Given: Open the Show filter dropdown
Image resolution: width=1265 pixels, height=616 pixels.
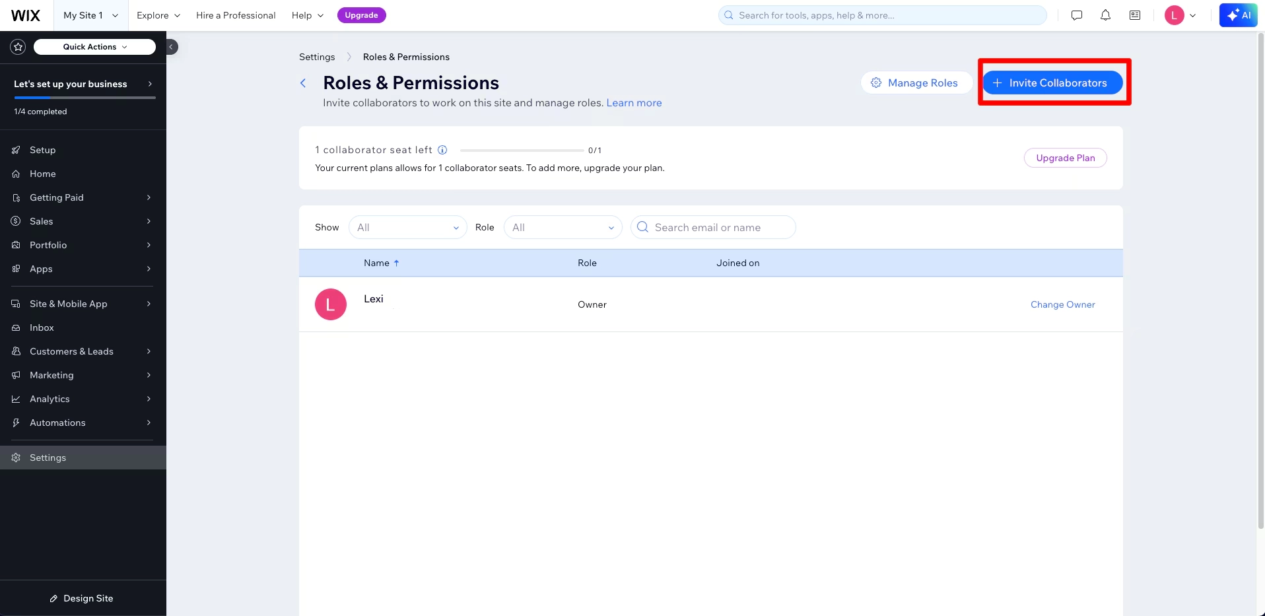Looking at the screenshot, I should point(407,228).
